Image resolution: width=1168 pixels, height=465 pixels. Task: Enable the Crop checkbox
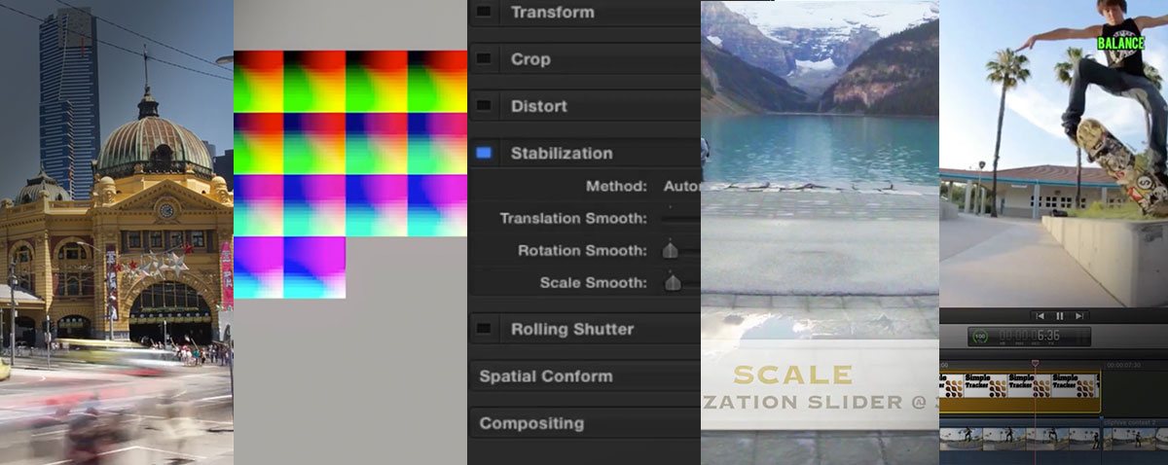click(x=484, y=59)
